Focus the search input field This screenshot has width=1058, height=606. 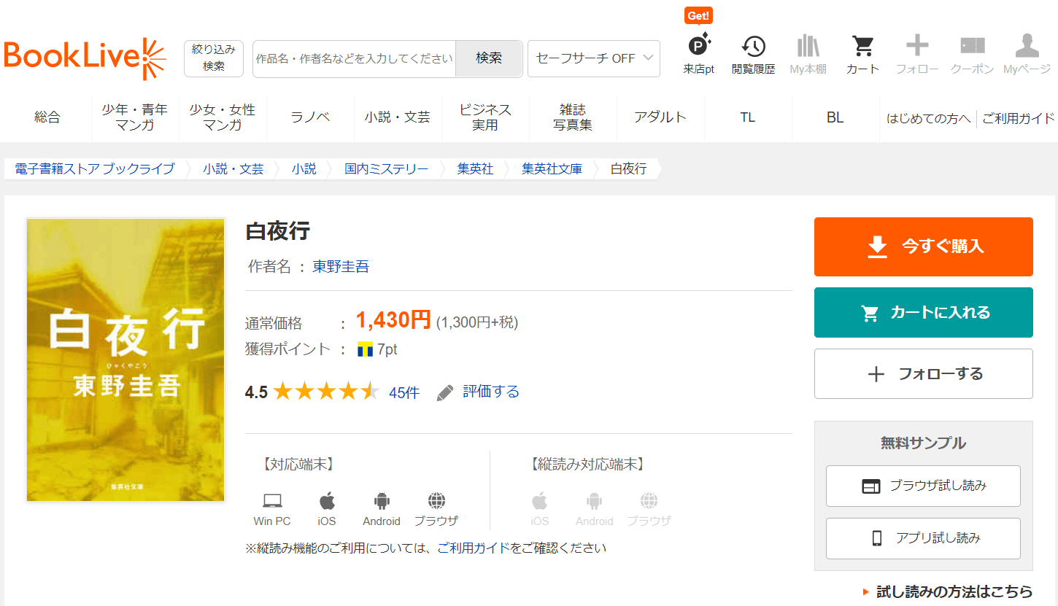point(354,58)
